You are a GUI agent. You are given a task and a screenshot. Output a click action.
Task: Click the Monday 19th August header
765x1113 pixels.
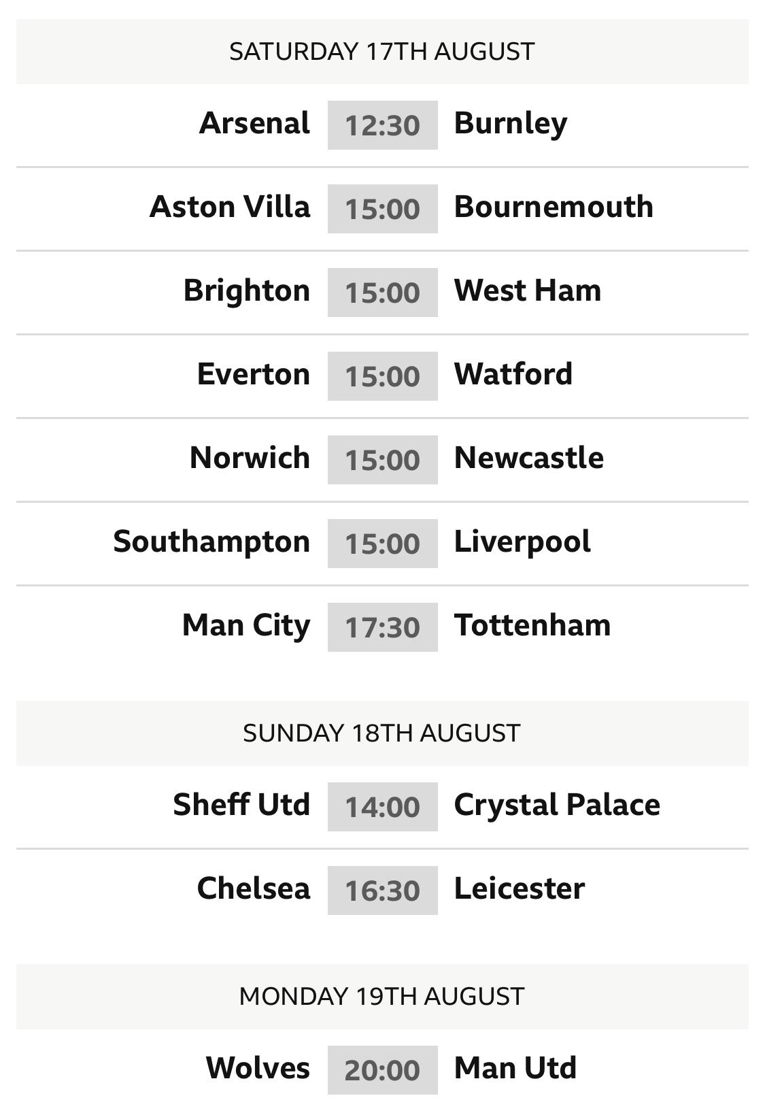(382, 997)
